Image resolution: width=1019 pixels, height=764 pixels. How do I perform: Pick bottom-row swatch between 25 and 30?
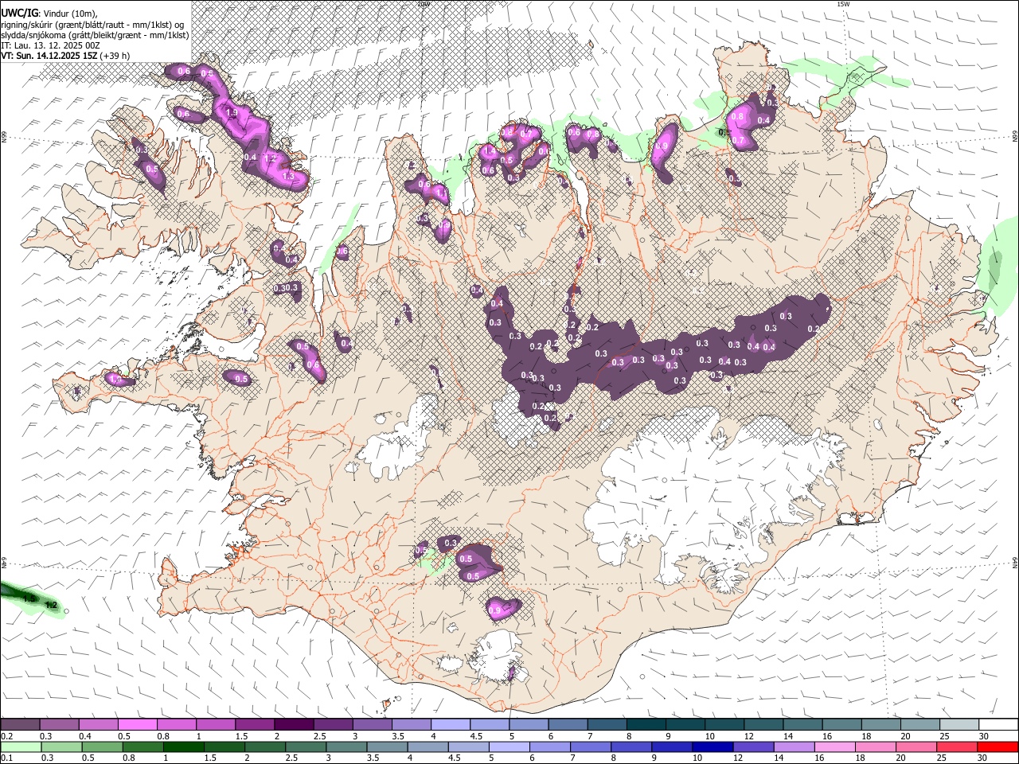click(x=955, y=747)
